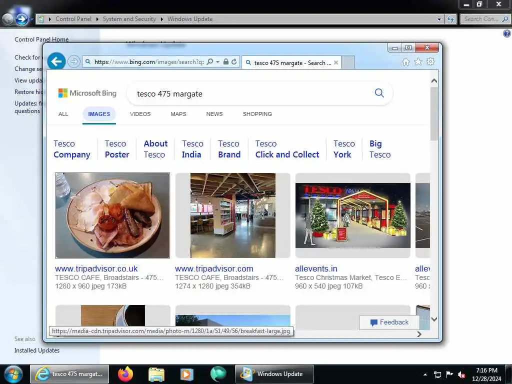Switch to the ALL results tab
Image resolution: width=512 pixels, height=384 pixels.
click(63, 114)
